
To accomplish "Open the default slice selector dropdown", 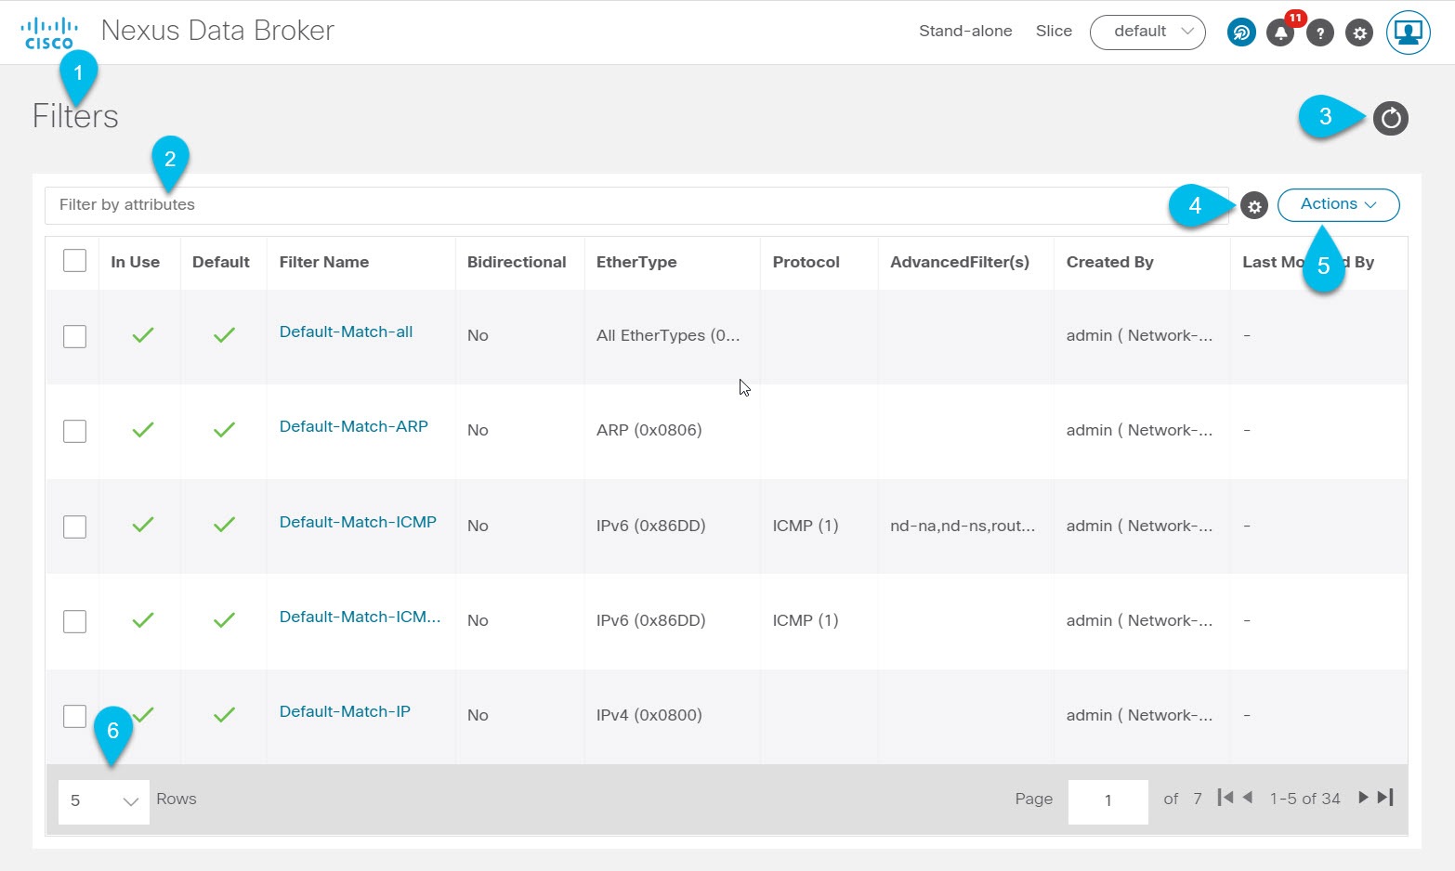I will click(x=1147, y=32).
